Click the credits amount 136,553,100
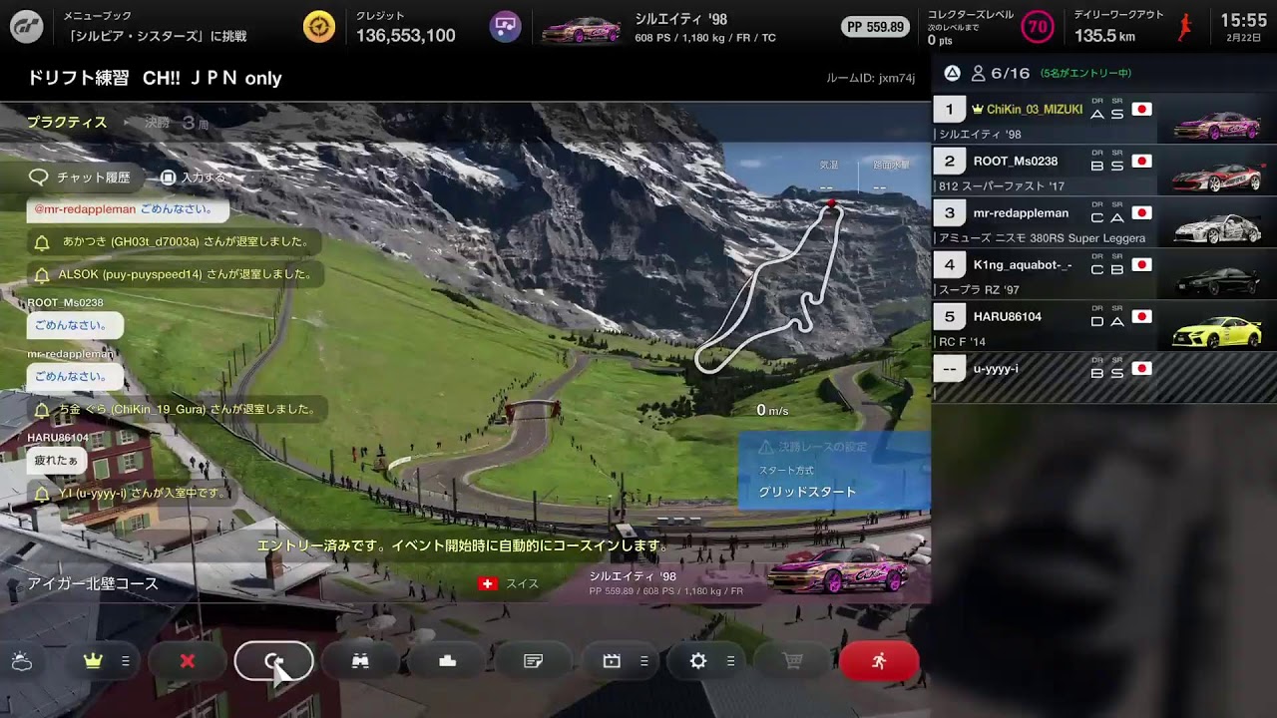1277x718 pixels. coord(406,36)
